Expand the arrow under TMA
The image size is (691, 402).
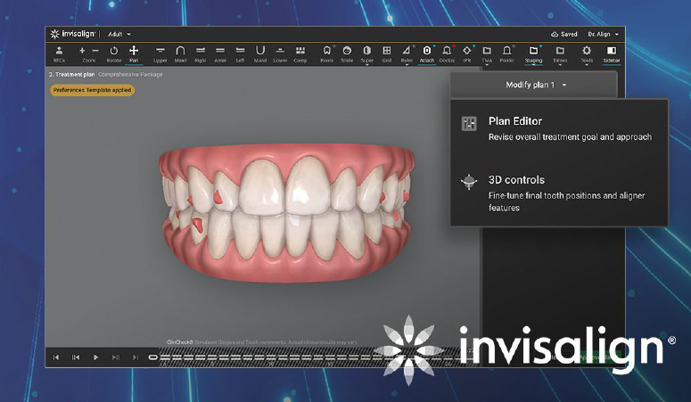487,65
